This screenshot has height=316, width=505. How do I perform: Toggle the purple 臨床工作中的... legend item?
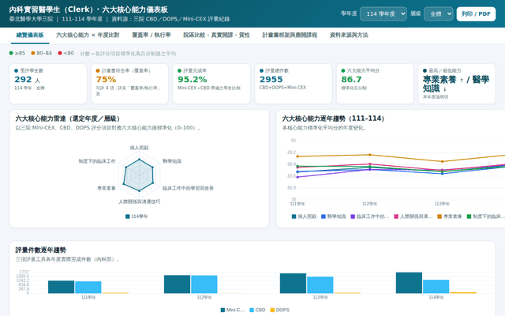tap(370, 216)
